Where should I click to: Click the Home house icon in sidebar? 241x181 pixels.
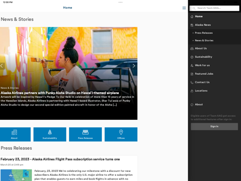pyautogui.click(x=192, y=17)
